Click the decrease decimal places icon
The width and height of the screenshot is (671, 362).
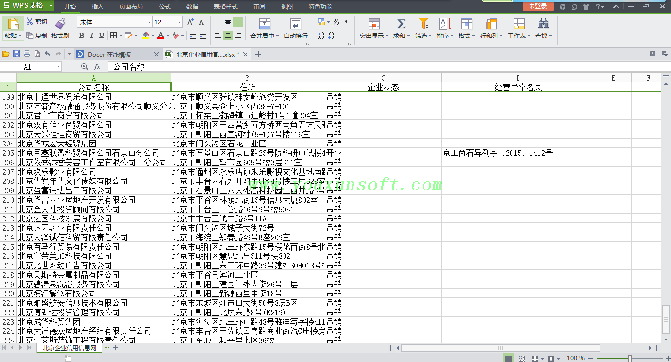(331, 36)
